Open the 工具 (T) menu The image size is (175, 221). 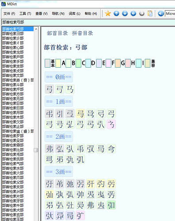coord(25,14)
